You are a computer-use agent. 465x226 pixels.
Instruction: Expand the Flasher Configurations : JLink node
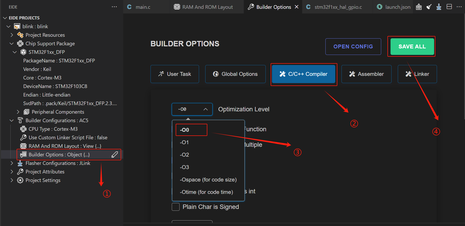(x=12, y=163)
